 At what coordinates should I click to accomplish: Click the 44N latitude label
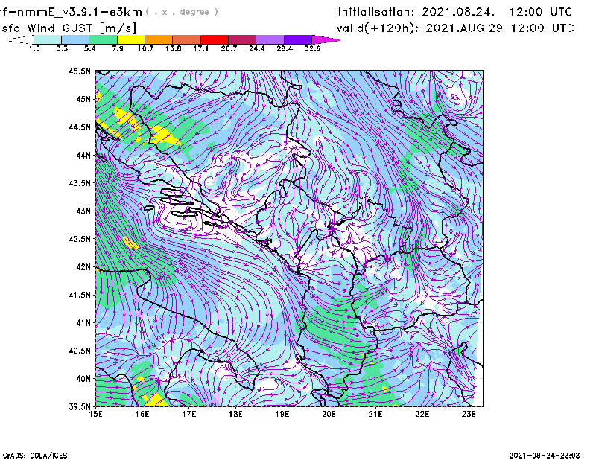click(83, 155)
